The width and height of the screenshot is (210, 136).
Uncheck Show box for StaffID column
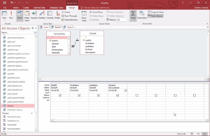point(60,95)
